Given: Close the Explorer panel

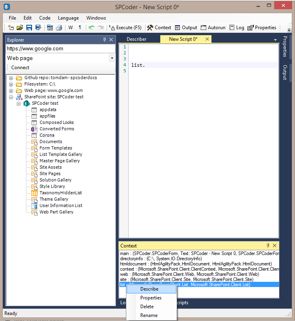Looking at the screenshot, I should [x=111, y=40].
